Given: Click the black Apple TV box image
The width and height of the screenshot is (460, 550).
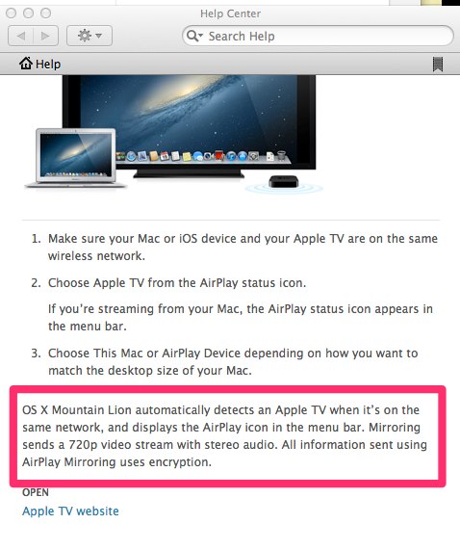Looking at the screenshot, I should pos(284,182).
